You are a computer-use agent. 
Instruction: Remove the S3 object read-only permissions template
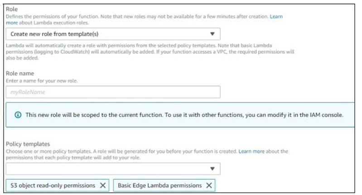click(103, 186)
